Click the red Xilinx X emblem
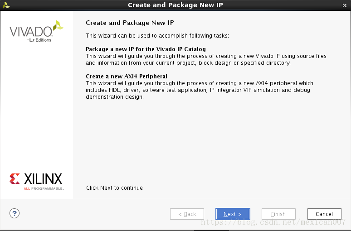The image size is (351, 231). coord(15,178)
